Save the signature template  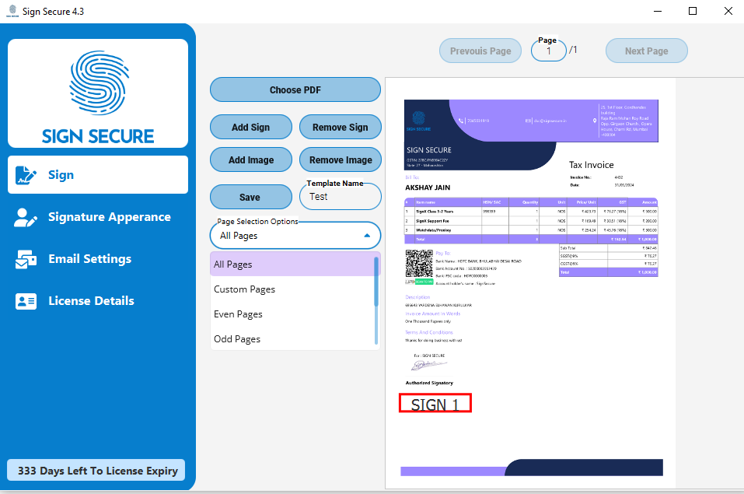point(251,197)
